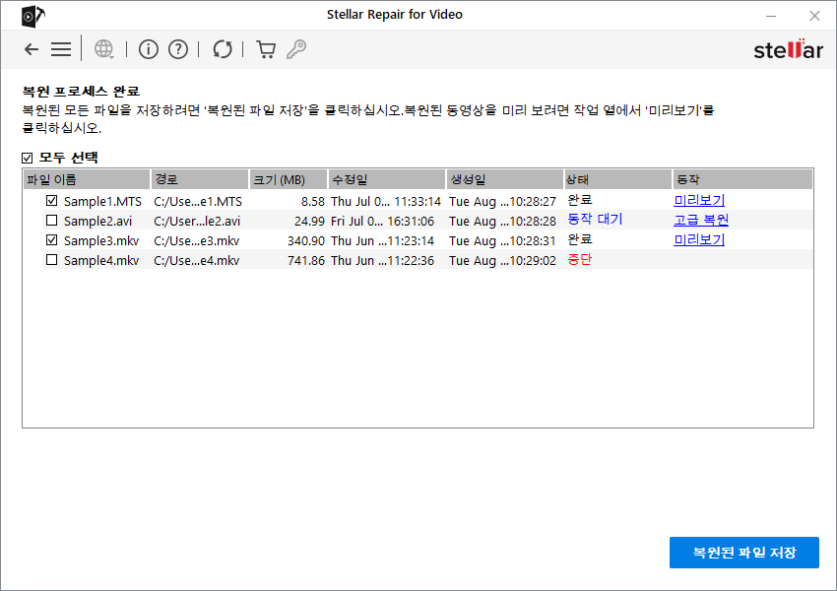Click 고급 복원 link for Sample2.avi
Screen dimensions: 837x591
701,220
